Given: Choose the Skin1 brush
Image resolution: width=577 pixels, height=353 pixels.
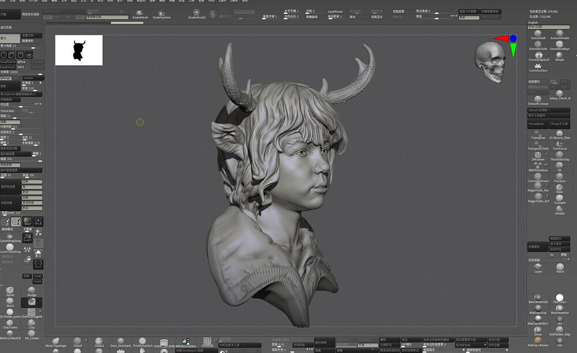Looking at the screenshot, I should [10, 303].
